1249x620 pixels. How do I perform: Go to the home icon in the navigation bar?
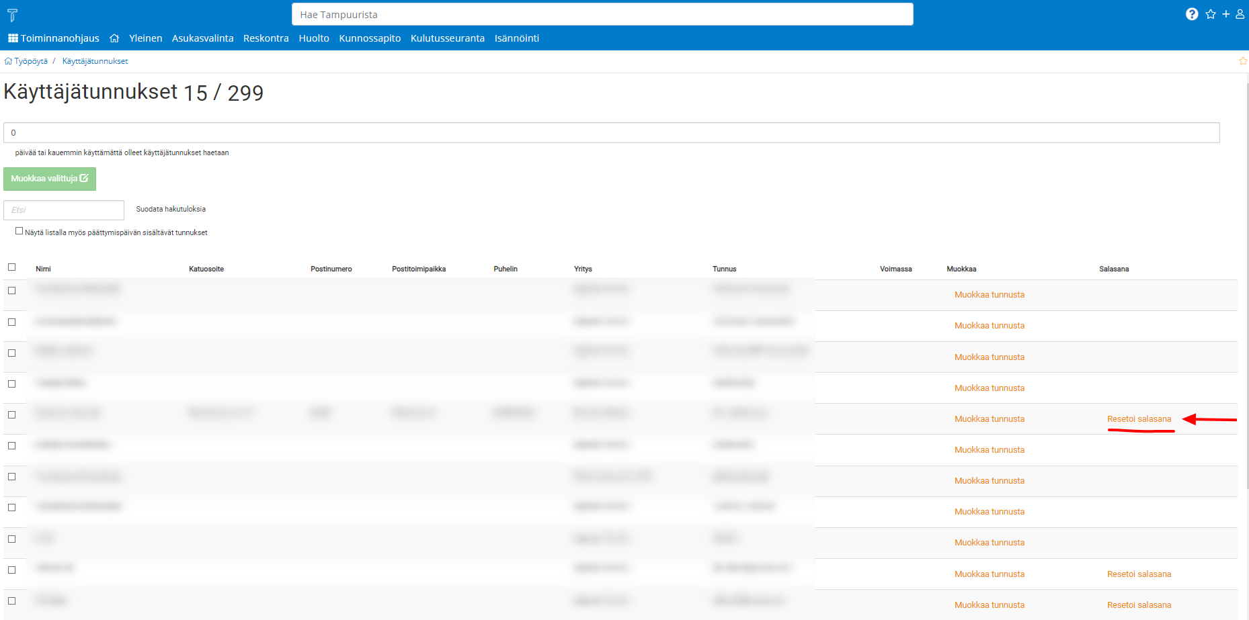click(x=114, y=38)
